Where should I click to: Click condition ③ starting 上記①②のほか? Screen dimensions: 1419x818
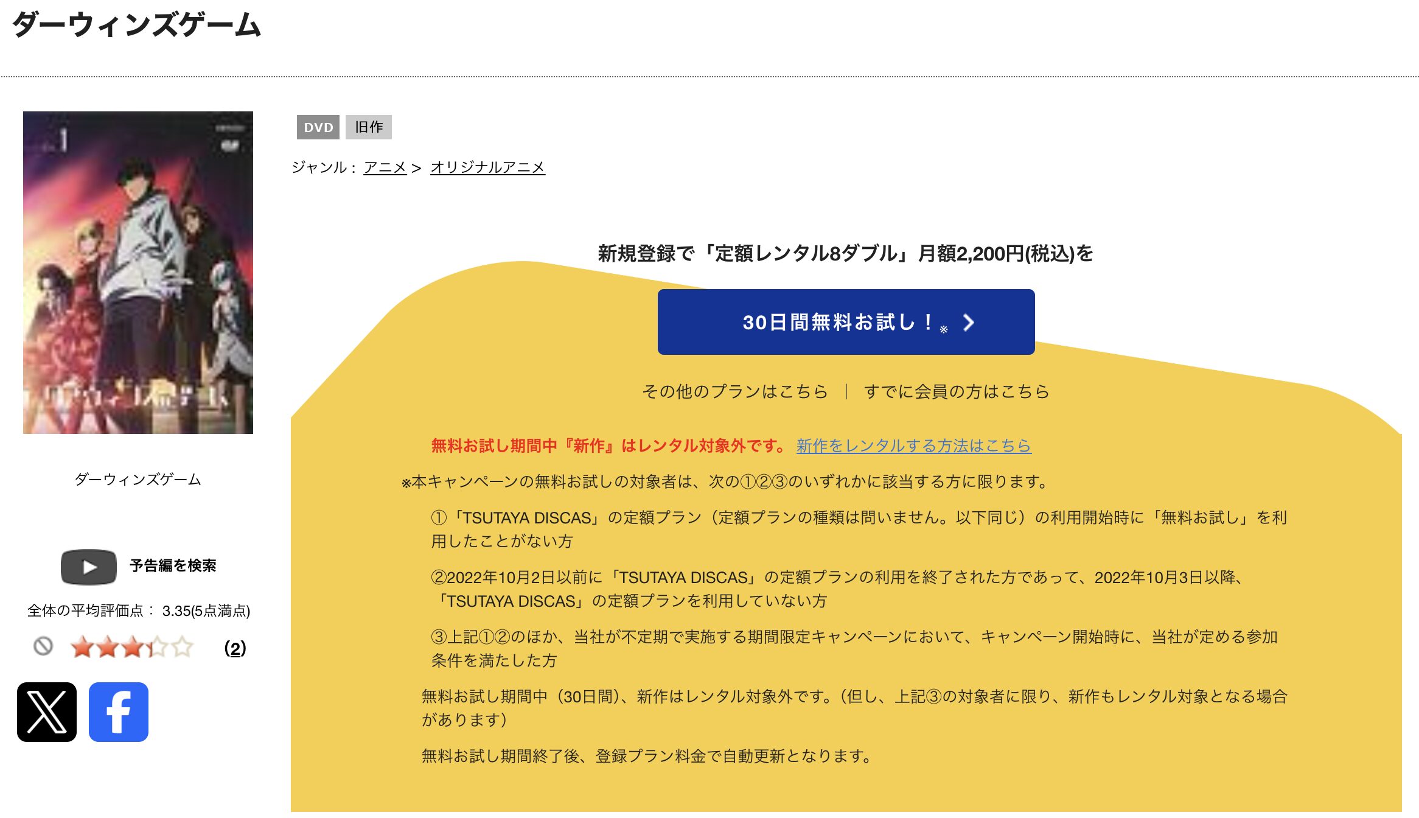pyautogui.click(x=854, y=648)
